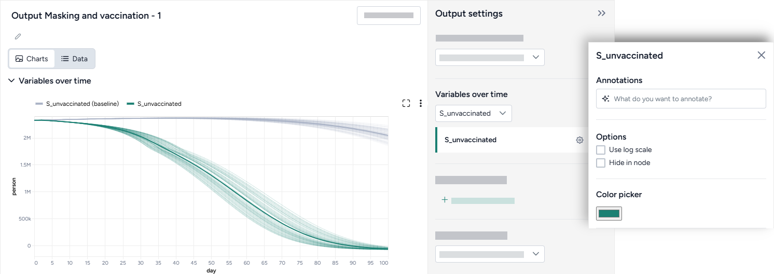Open bottom dropdown in Output settings
774x274 pixels.
click(x=490, y=254)
